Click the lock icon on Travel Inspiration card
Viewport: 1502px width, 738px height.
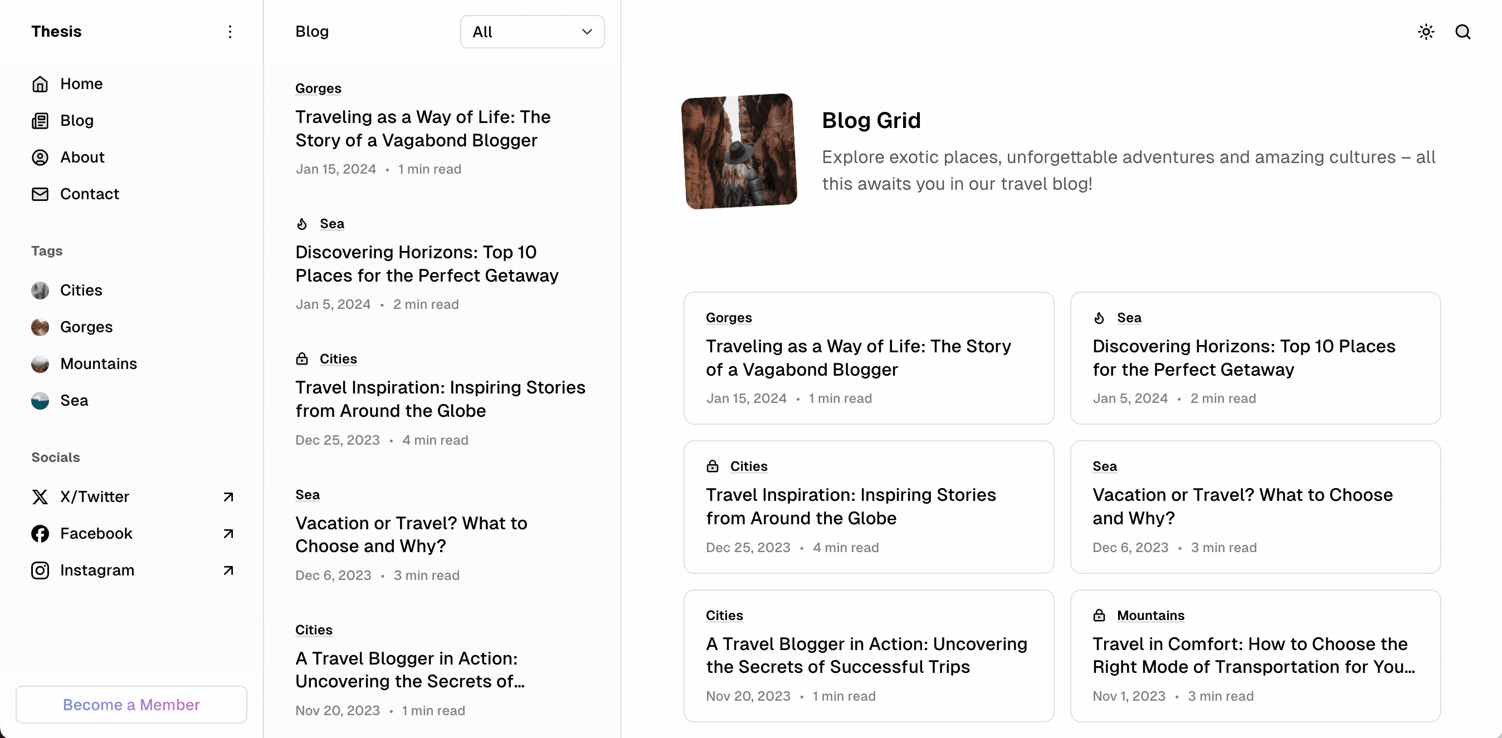[x=713, y=466]
